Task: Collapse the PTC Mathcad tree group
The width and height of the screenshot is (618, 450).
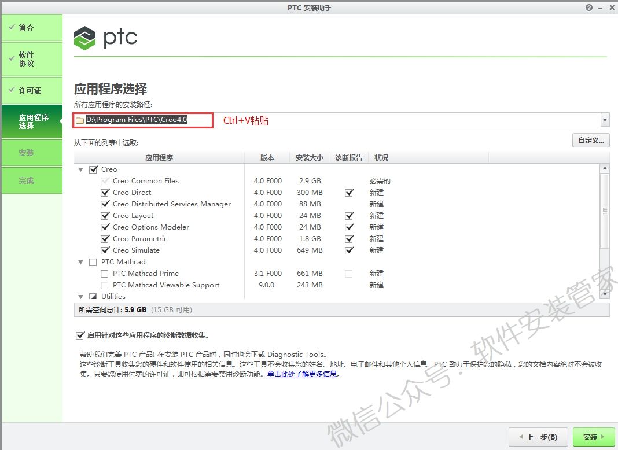Action: (x=81, y=262)
